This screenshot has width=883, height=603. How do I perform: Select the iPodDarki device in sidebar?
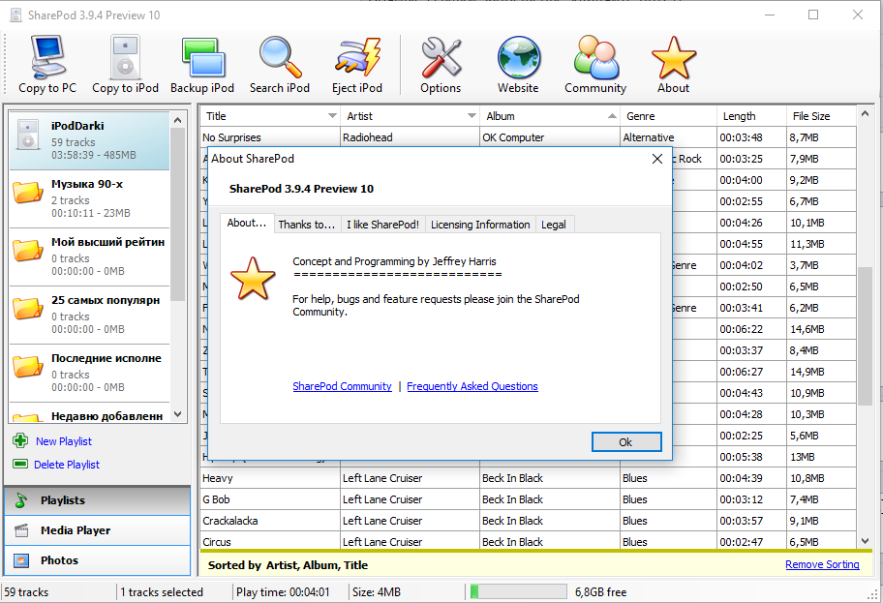pyautogui.click(x=89, y=140)
